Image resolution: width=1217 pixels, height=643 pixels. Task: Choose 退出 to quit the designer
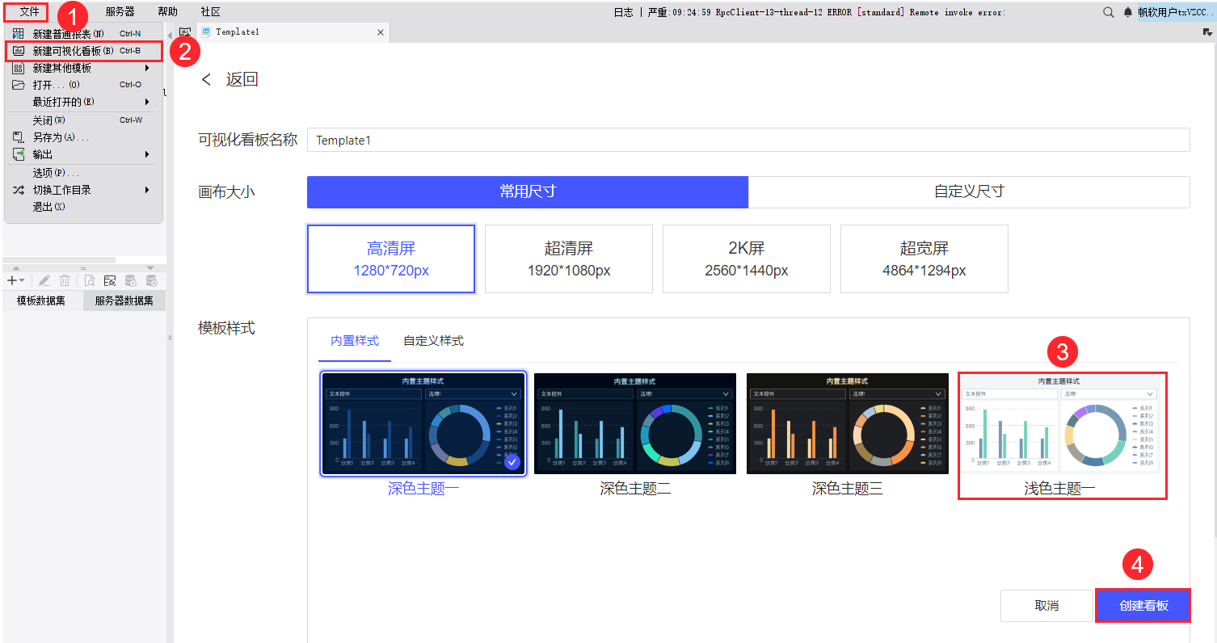point(83,207)
